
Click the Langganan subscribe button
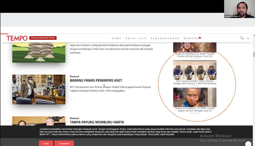click(x=64, y=143)
